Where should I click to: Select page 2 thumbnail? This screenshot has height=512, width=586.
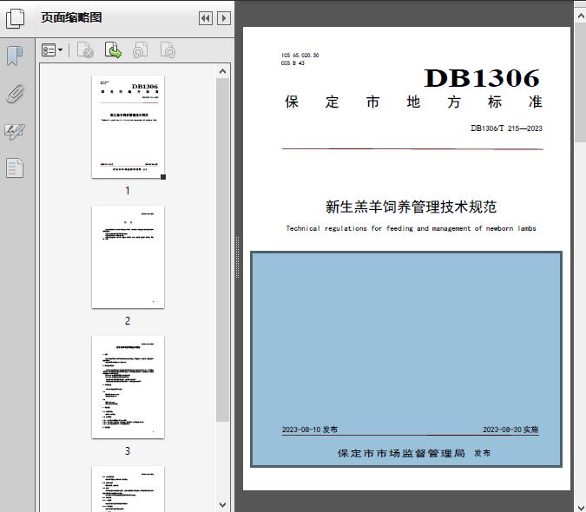click(128, 257)
